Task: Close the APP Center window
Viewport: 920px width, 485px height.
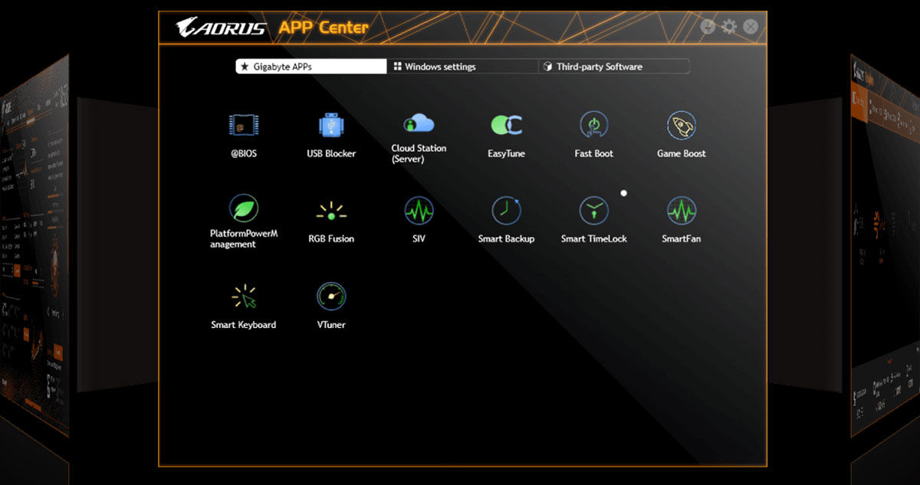Action: tap(751, 27)
